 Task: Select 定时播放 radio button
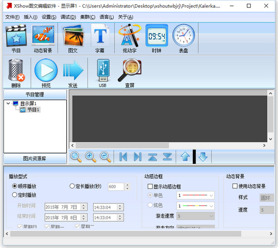coord(15,195)
